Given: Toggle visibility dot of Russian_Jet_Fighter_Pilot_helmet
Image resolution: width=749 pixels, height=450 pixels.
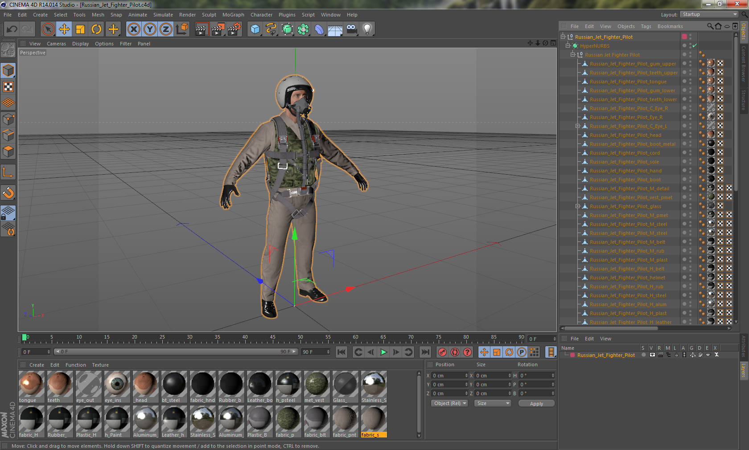Looking at the screenshot, I should (684, 277).
